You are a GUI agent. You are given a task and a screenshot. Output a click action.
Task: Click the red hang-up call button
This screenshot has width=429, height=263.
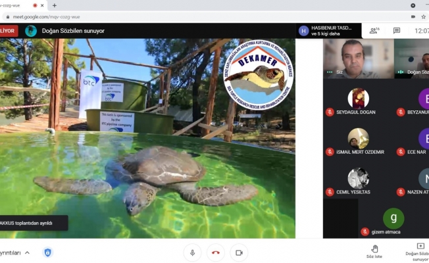tap(215, 252)
